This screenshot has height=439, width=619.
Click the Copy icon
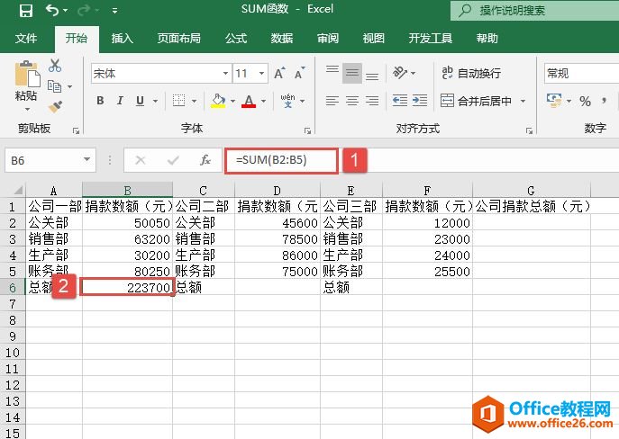pyautogui.click(x=54, y=85)
